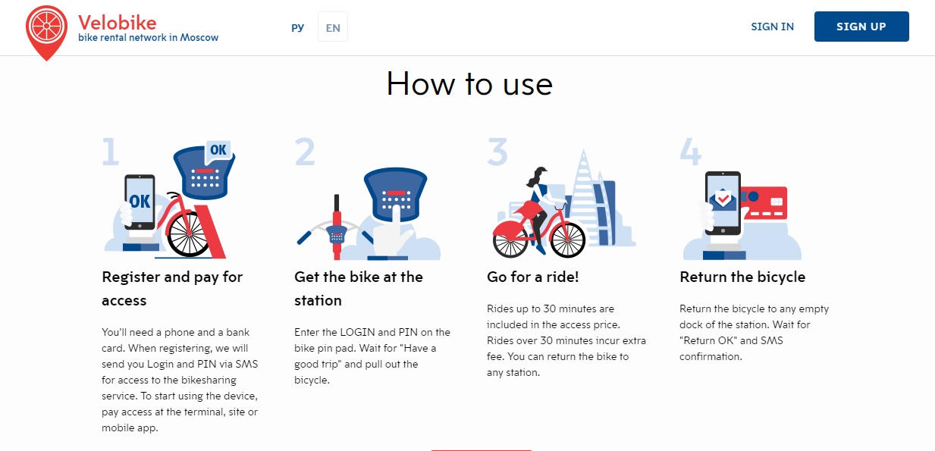935x451 pixels.
Task: Select the EN language option
Action: point(333,27)
